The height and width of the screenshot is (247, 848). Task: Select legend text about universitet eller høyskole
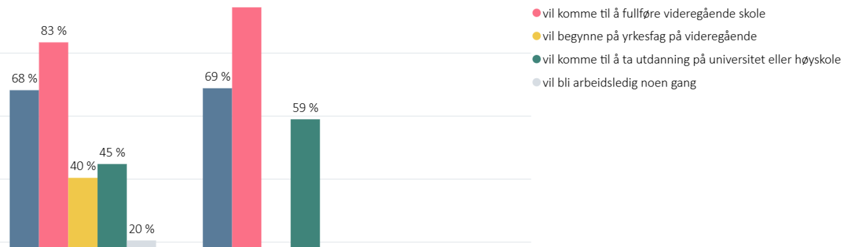pos(691,60)
